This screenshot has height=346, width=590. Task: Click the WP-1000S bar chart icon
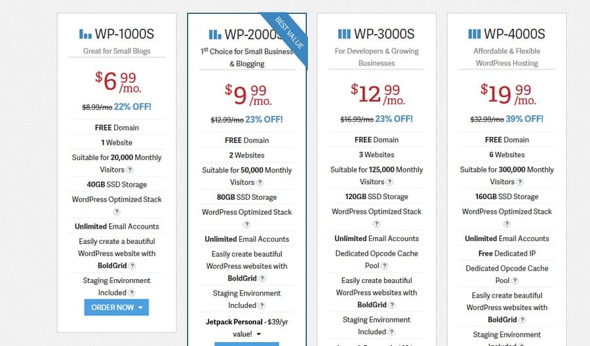pyautogui.click(x=85, y=34)
